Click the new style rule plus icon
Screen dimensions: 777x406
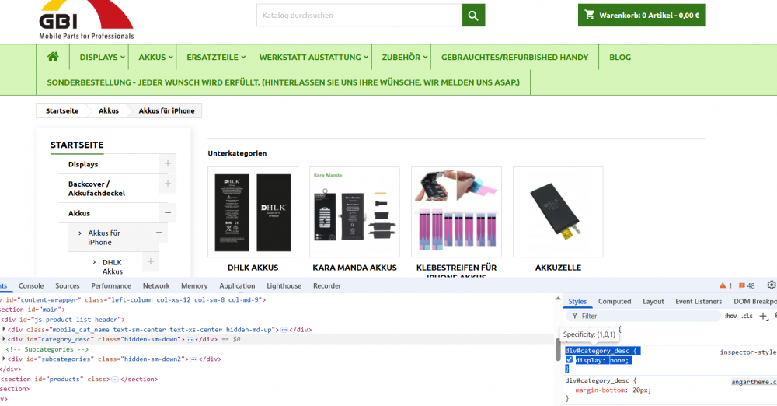click(763, 316)
